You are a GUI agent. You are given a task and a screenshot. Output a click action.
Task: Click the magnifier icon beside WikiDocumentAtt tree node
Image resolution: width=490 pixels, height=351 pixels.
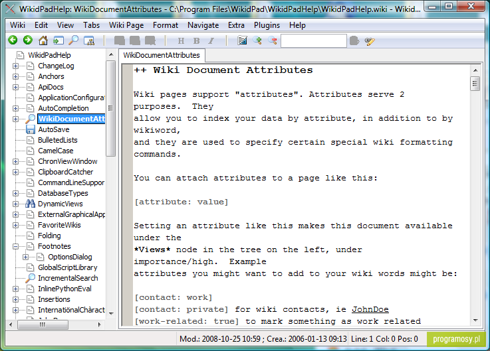coord(31,119)
